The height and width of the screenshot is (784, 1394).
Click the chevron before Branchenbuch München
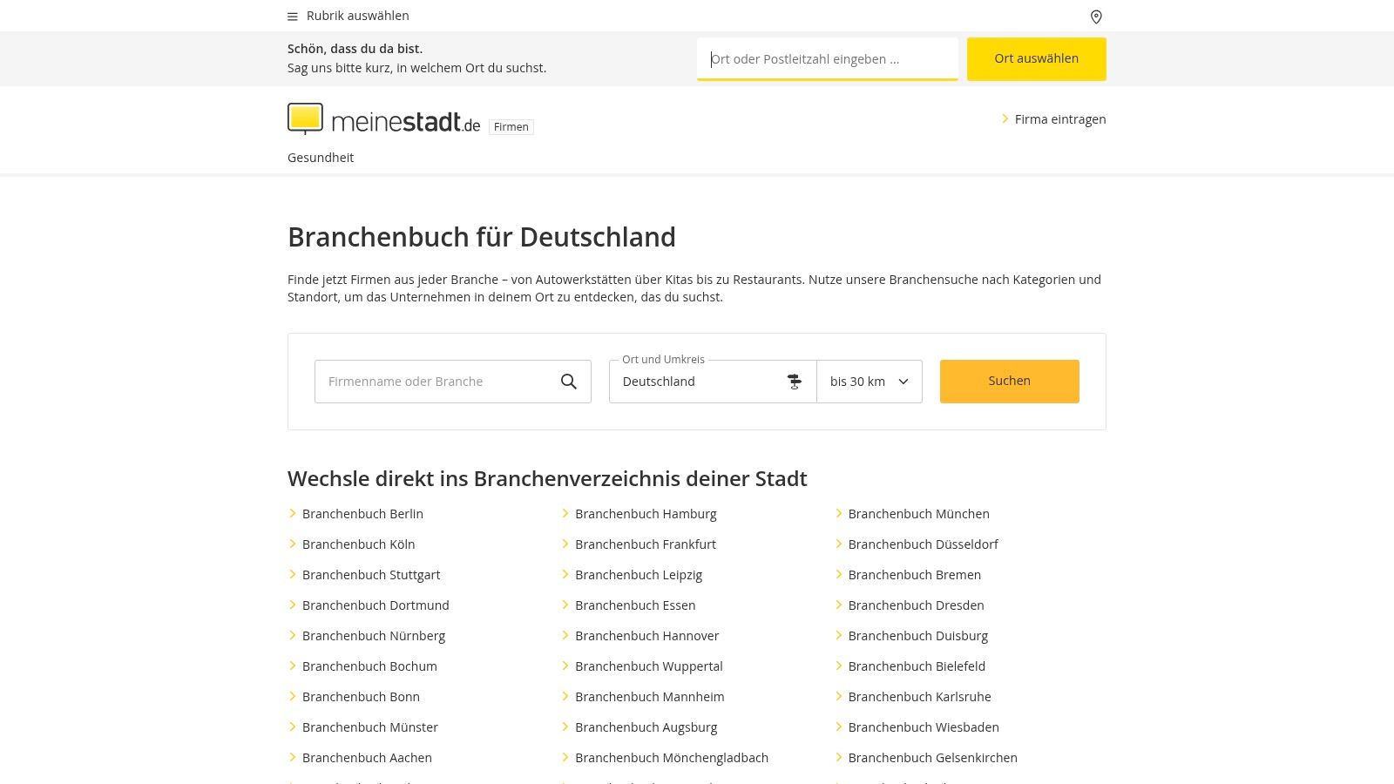[x=840, y=514]
